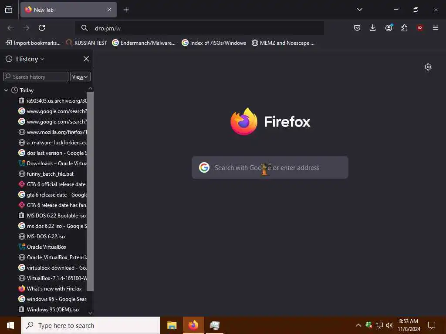The width and height of the screenshot is (446, 334).
Task: Open new tab page settings gear
Action: 428,67
